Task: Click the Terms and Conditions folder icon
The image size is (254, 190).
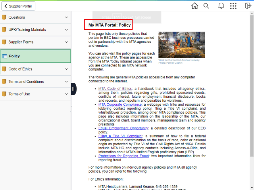Action: pos(4,82)
